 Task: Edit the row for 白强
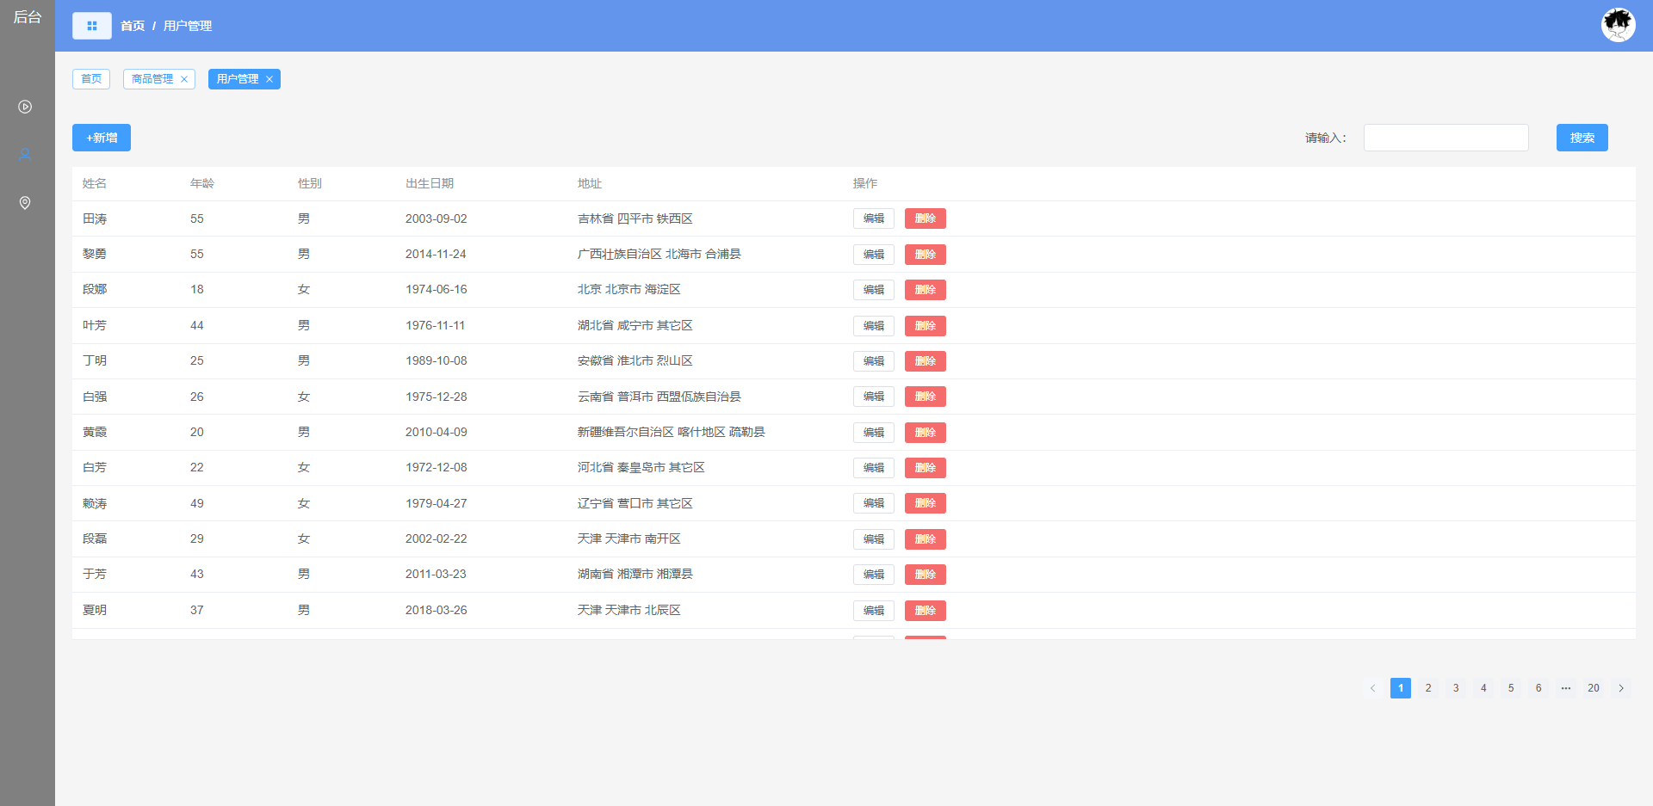pyautogui.click(x=874, y=397)
